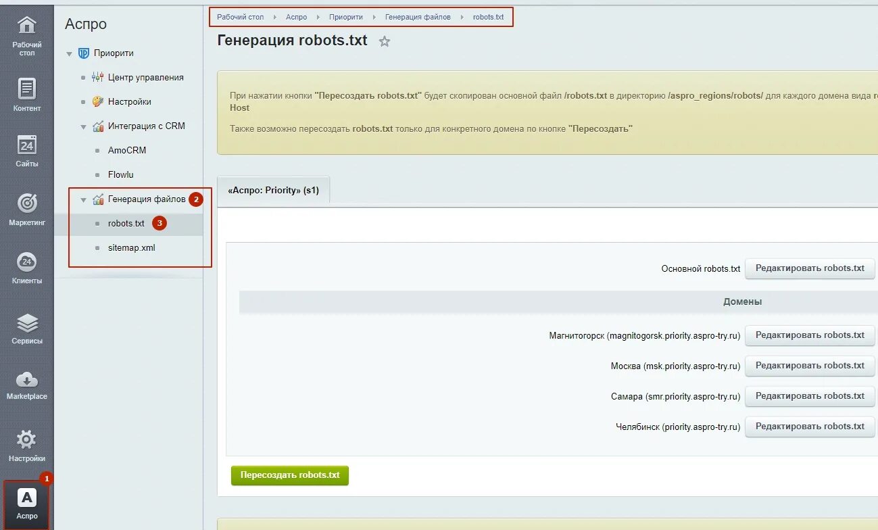Switch to the «Аспро: Priority» (s1) tab
The width and height of the screenshot is (878, 530).
272,190
